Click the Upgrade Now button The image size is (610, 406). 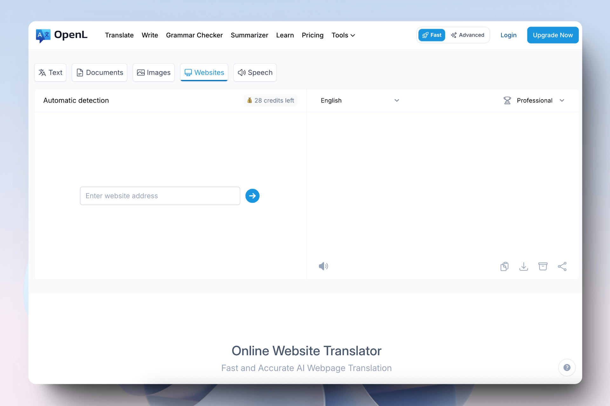point(552,35)
